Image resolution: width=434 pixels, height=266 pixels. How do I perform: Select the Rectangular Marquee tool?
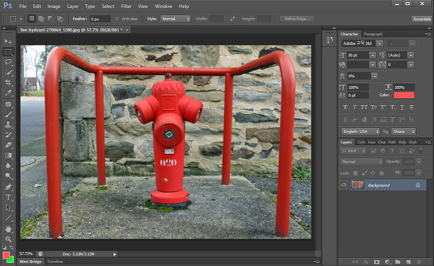pos(8,52)
